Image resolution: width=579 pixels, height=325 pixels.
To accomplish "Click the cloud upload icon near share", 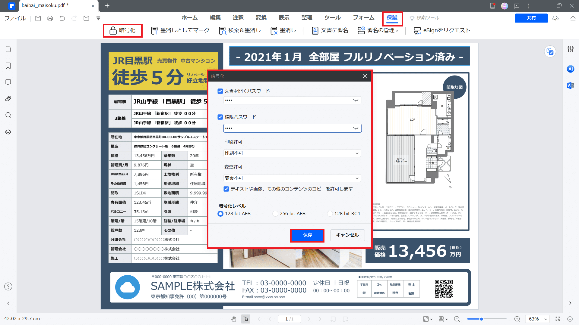I will coord(555,18).
